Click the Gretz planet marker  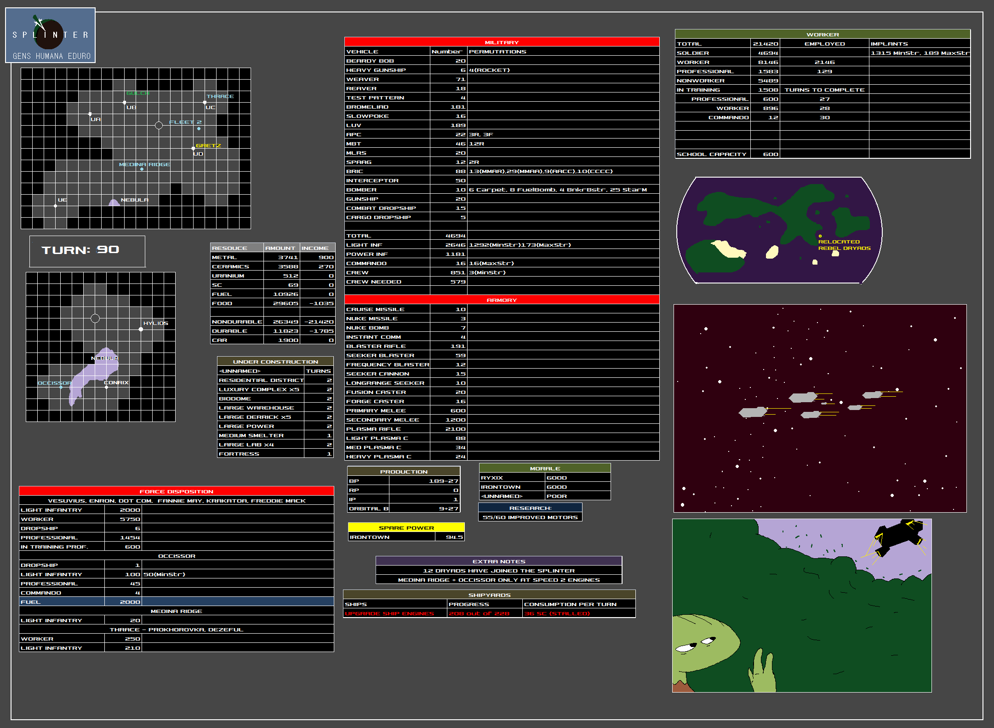[x=193, y=148]
